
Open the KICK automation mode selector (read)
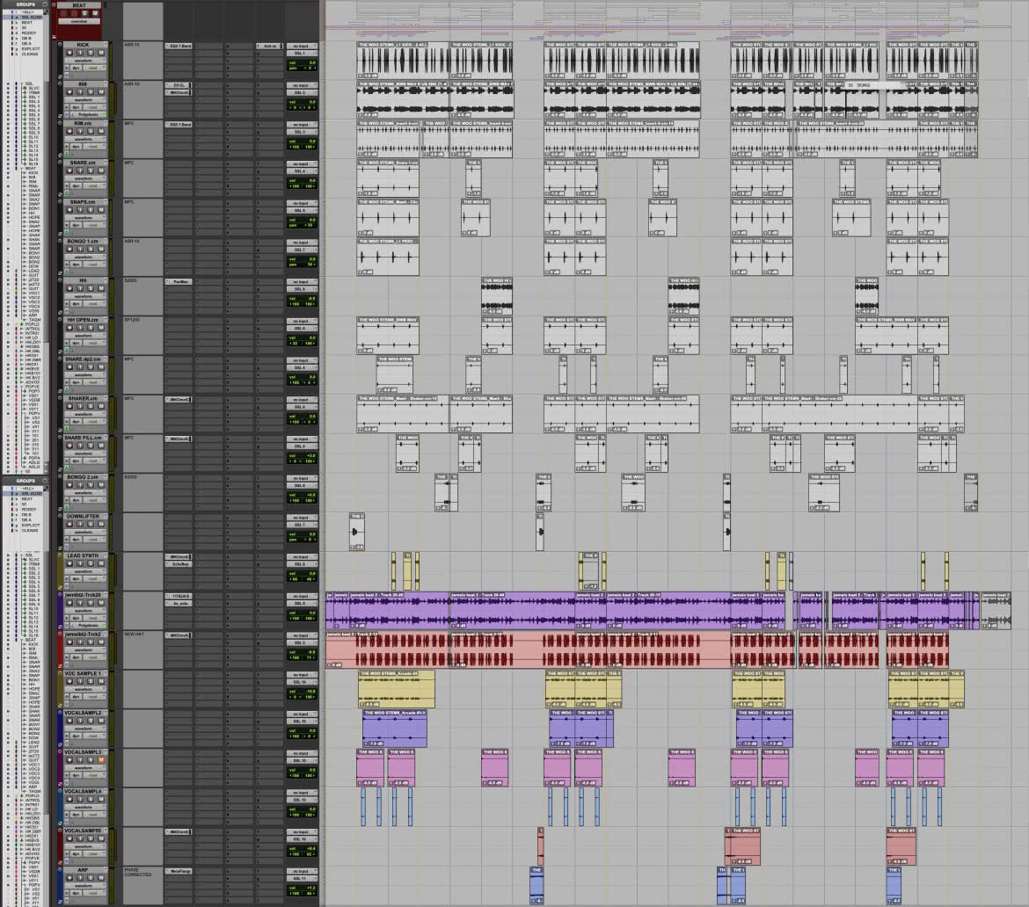(x=94, y=68)
